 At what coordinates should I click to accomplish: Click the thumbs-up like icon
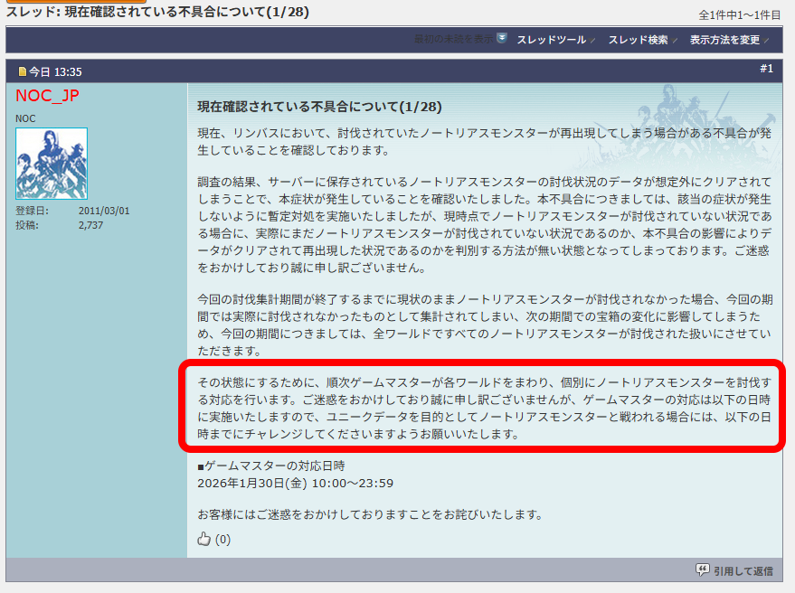[x=203, y=540]
